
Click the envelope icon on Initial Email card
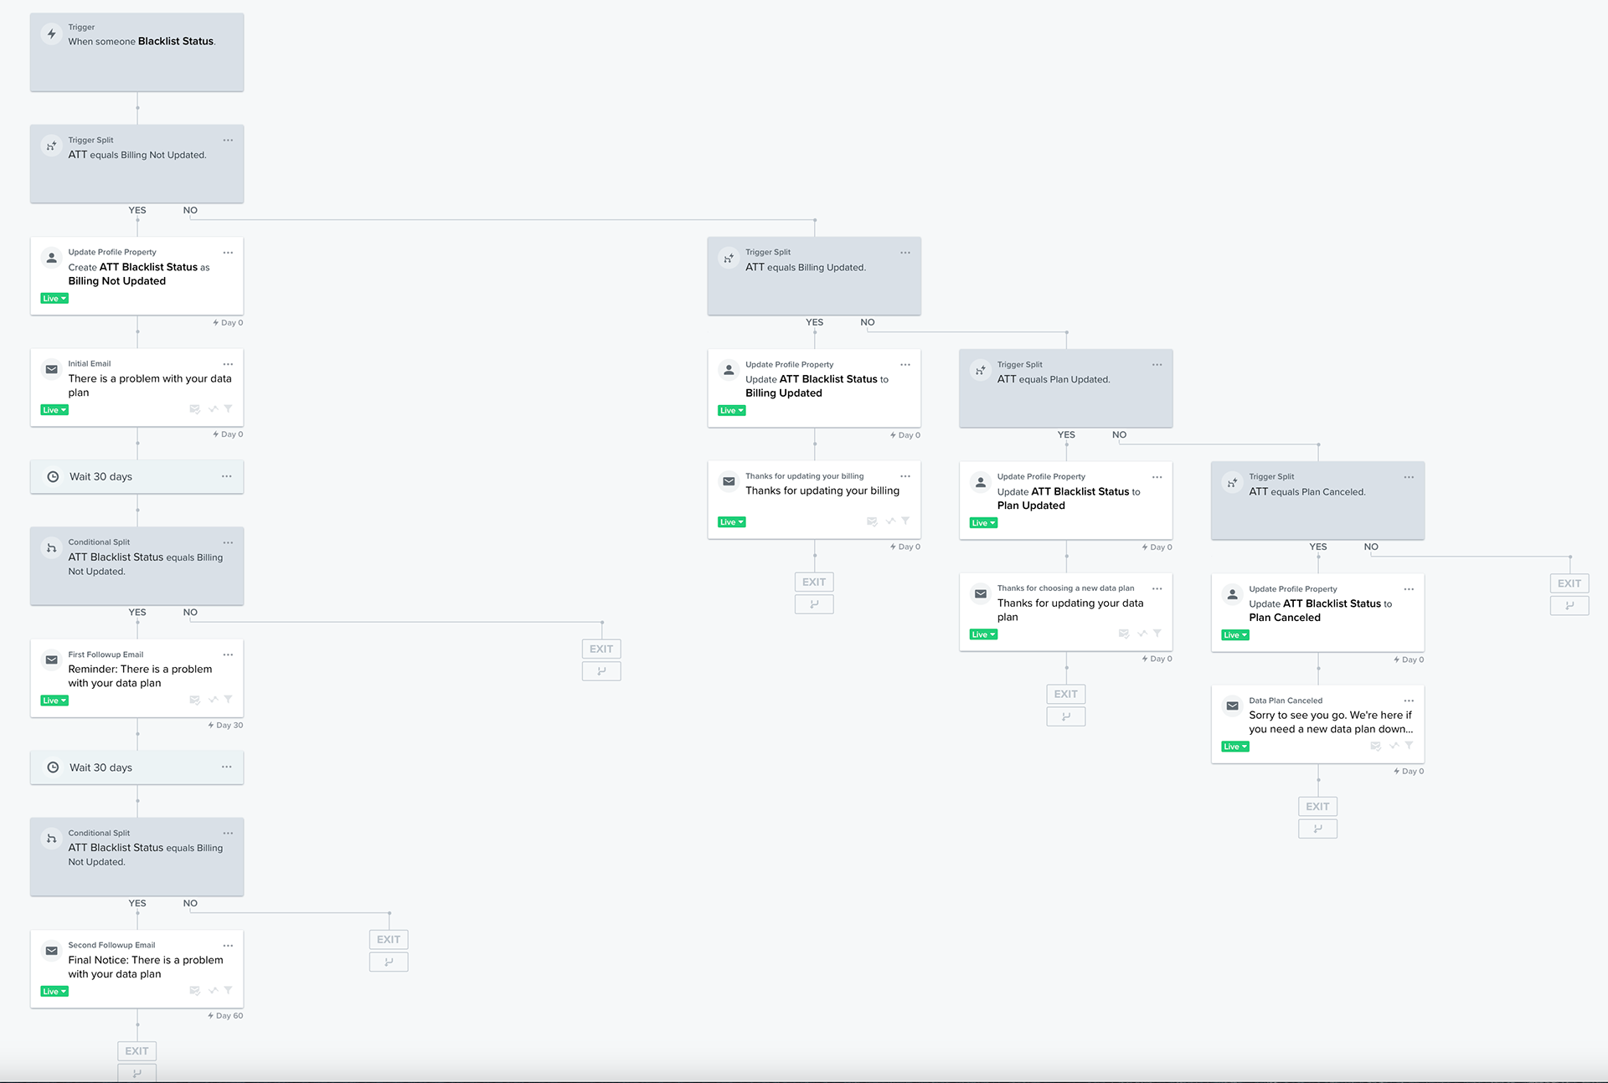[x=52, y=369]
